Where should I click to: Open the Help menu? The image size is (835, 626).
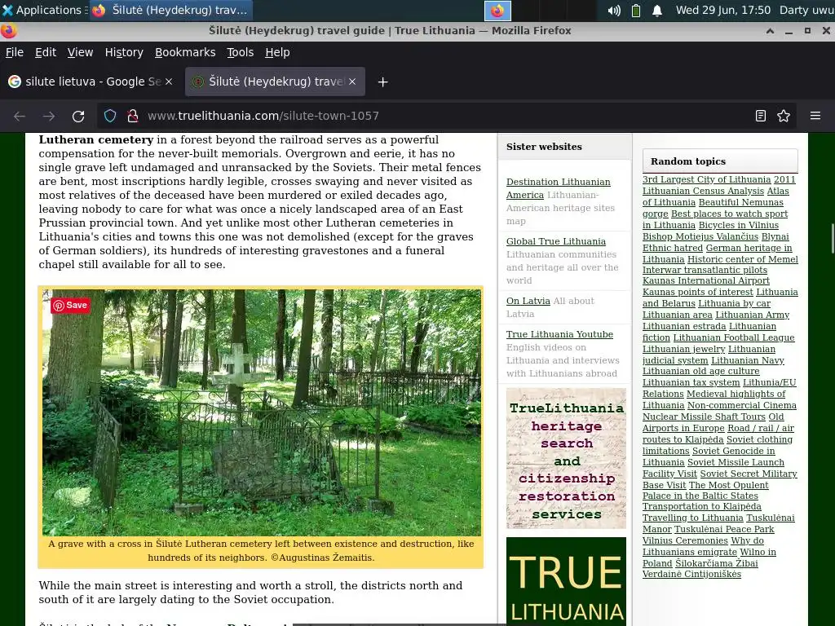click(277, 52)
